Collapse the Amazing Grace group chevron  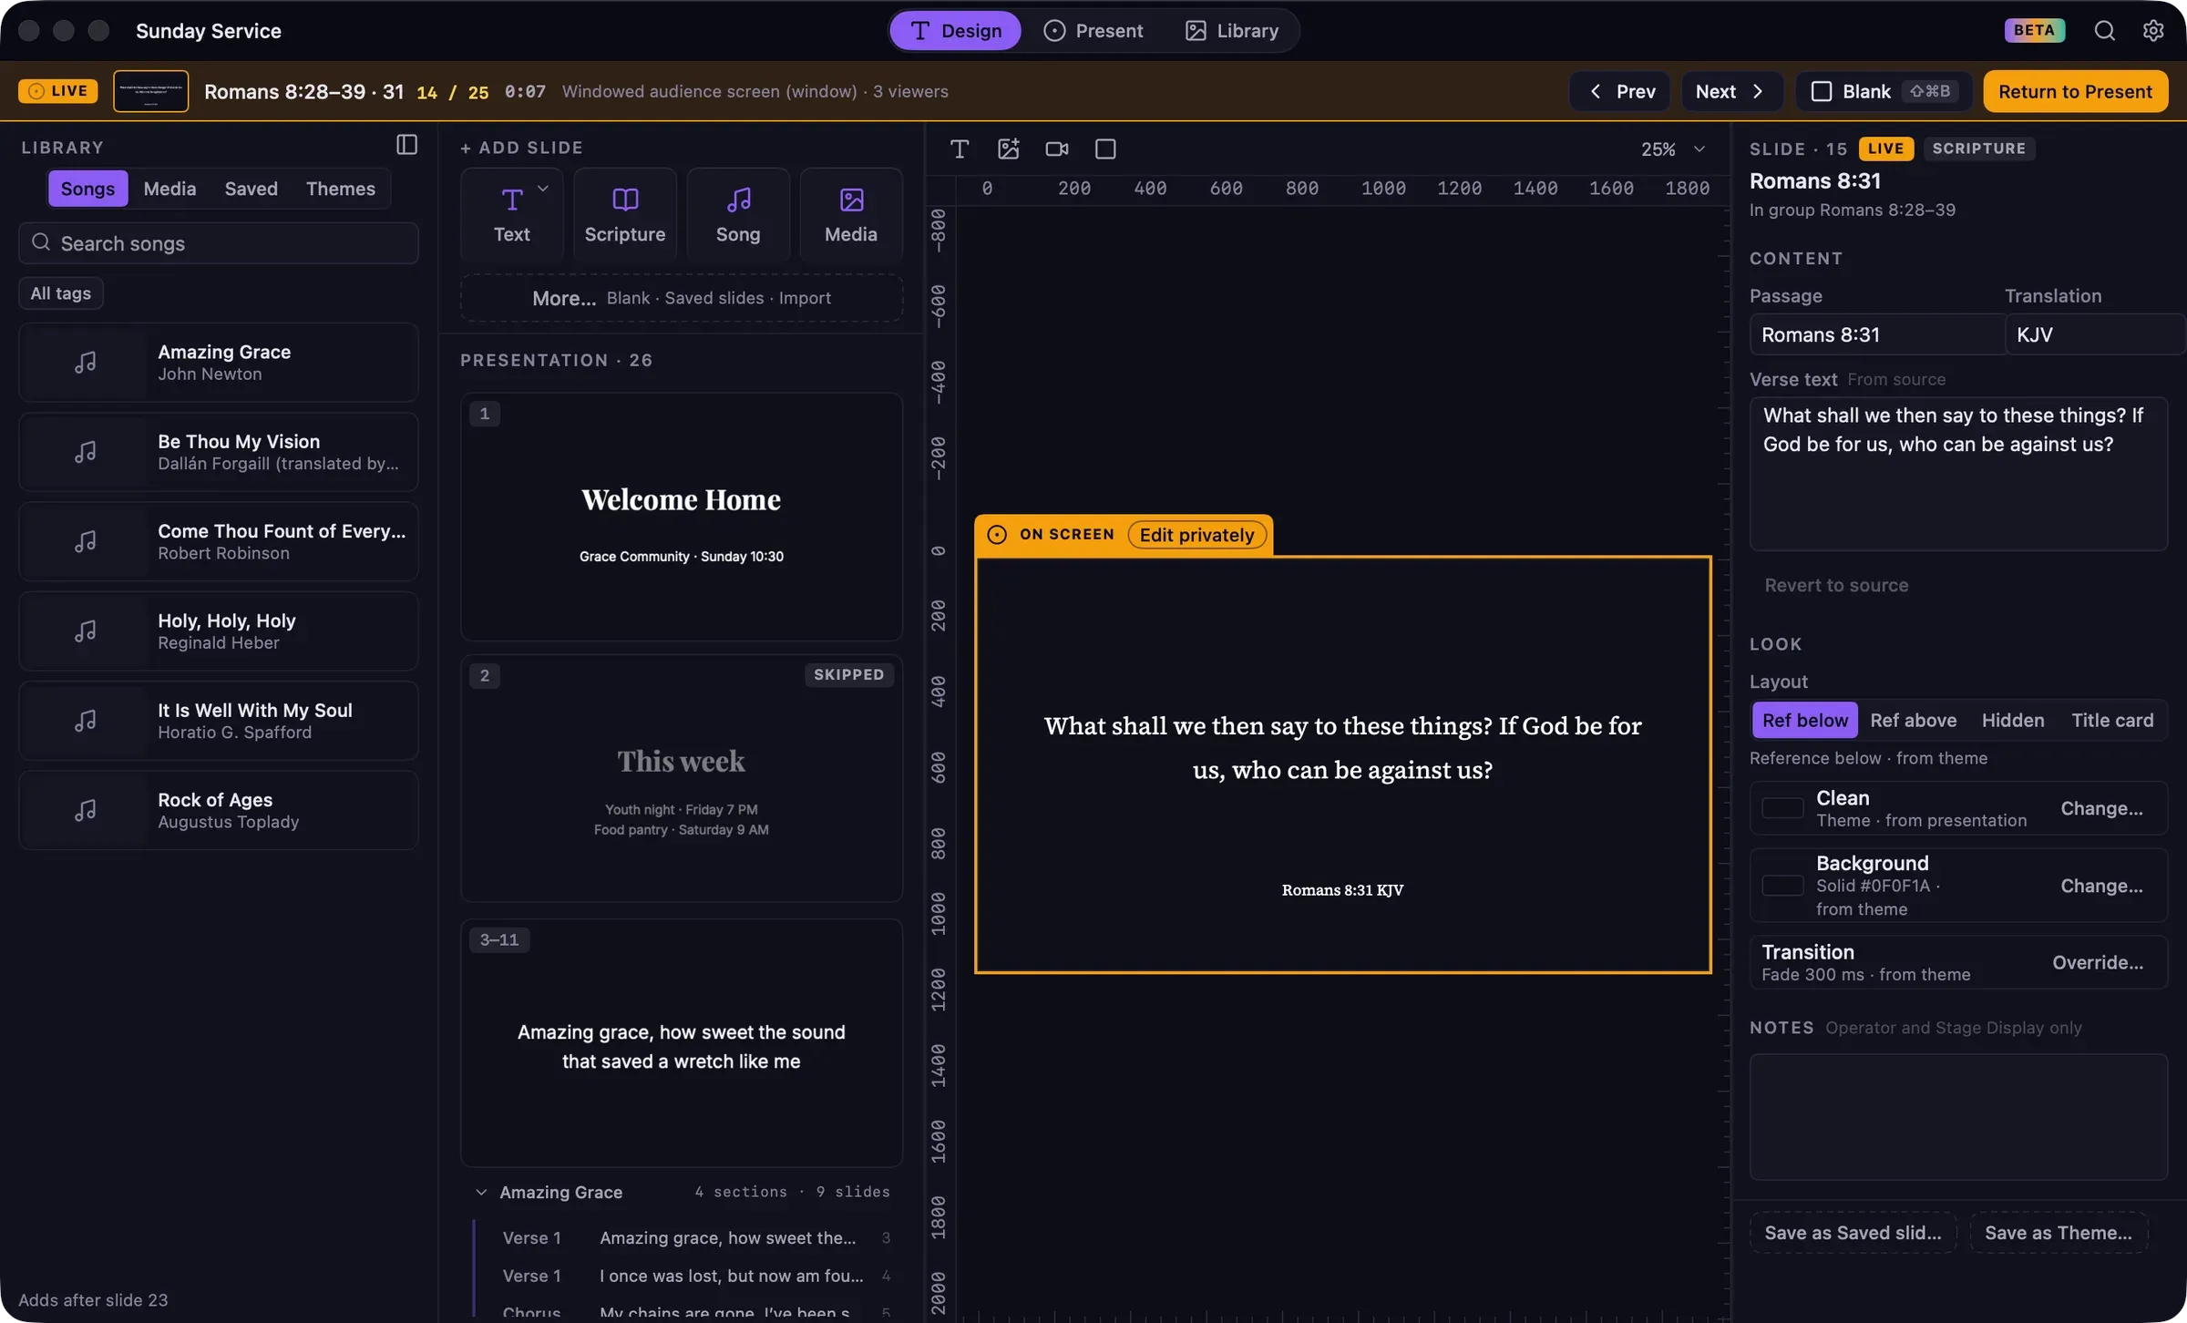tap(481, 1192)
